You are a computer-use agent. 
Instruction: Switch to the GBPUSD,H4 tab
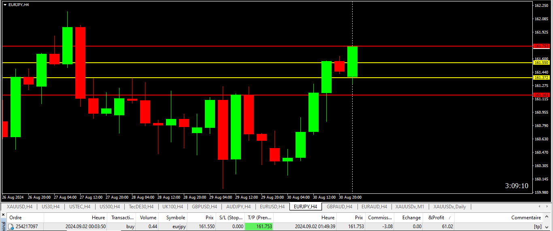[x=204, y=207]
